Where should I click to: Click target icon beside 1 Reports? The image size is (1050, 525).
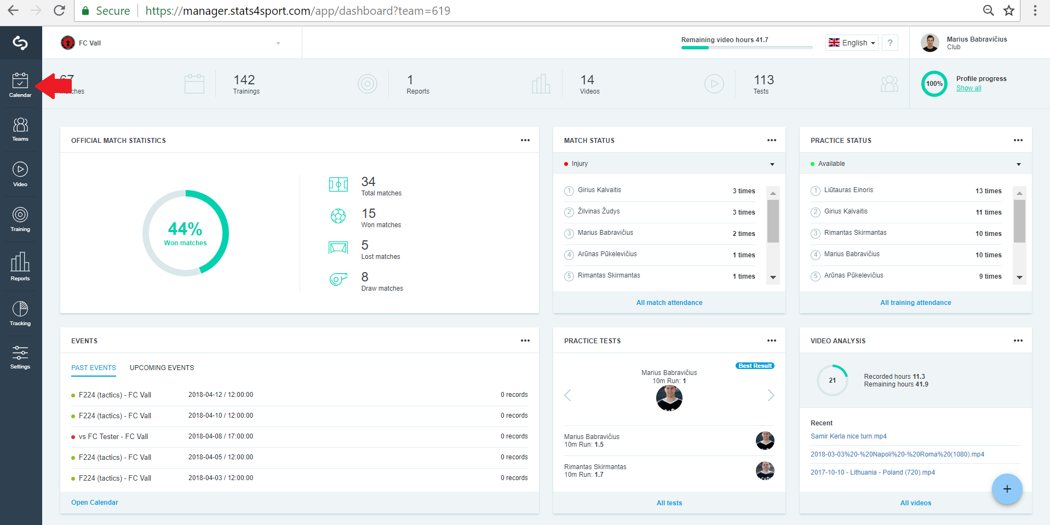pos(368,84)
